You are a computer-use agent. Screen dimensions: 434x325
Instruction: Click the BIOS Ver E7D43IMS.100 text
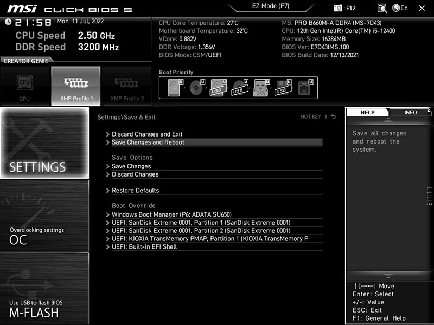point(315,47)
